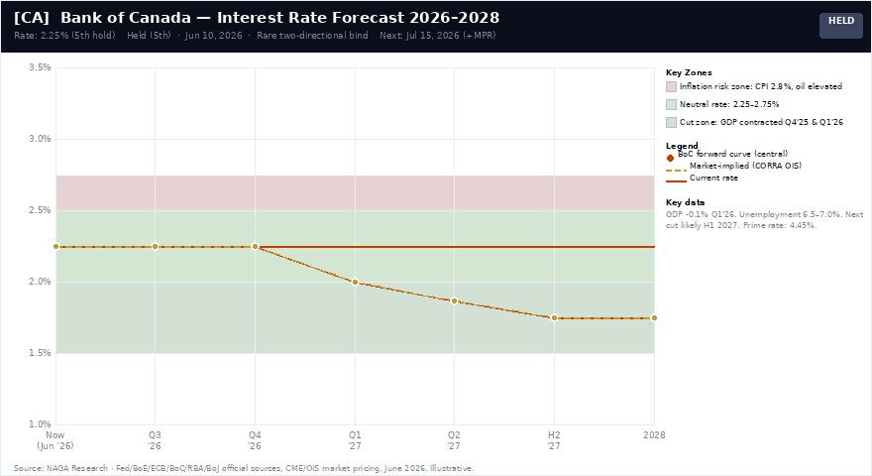
Task: Click the 3.5% y-axis label
Action: pos(40,67)
